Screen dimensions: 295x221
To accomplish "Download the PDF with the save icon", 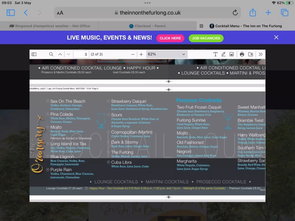I will coord(251,54).
